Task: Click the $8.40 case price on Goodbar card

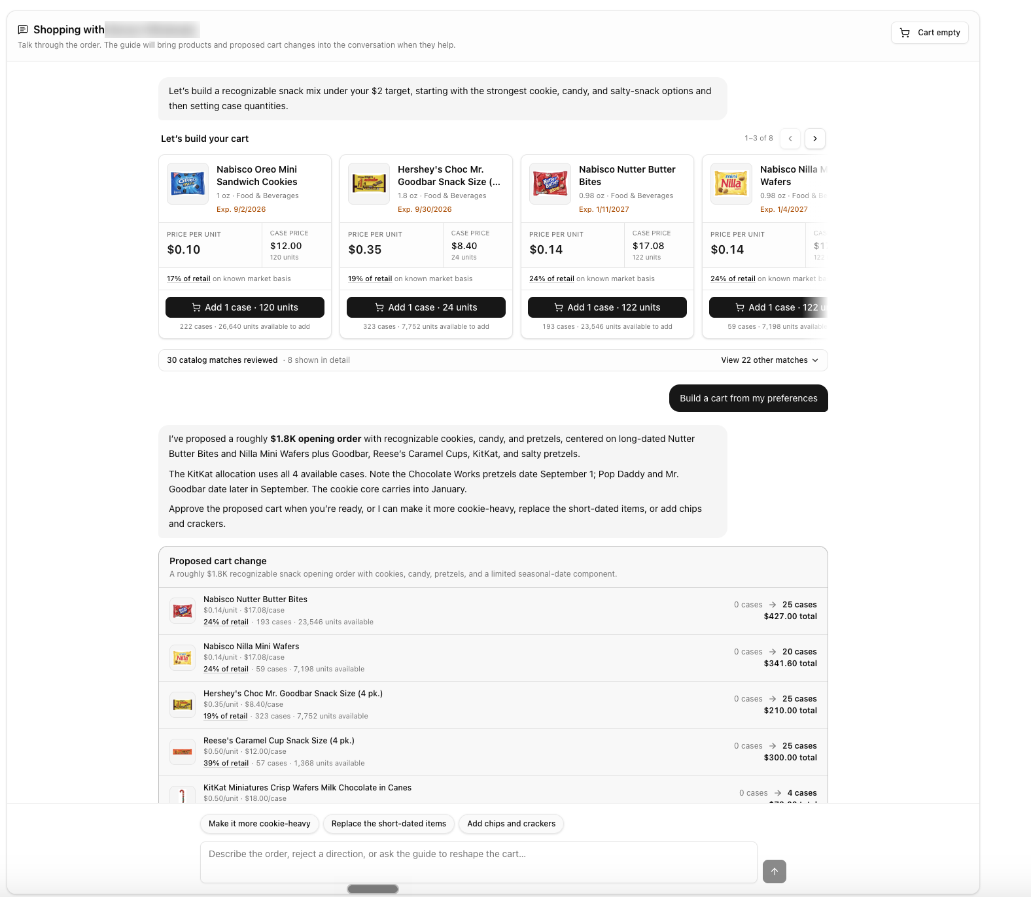Action: [464, 246]
